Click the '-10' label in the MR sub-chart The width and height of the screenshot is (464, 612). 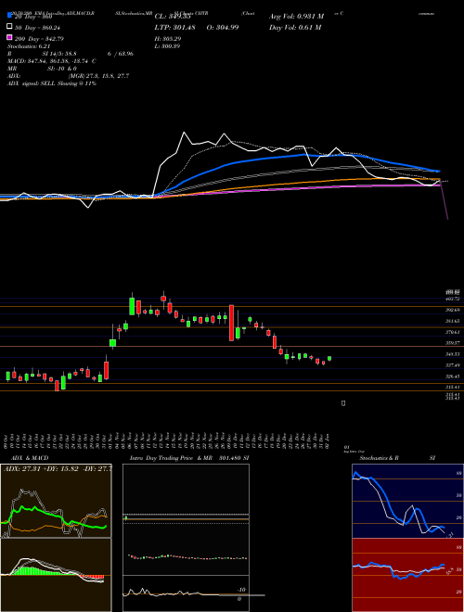241,590
